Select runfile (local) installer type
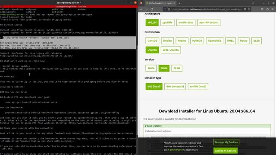The image size is (276, 155). point(198,87)
